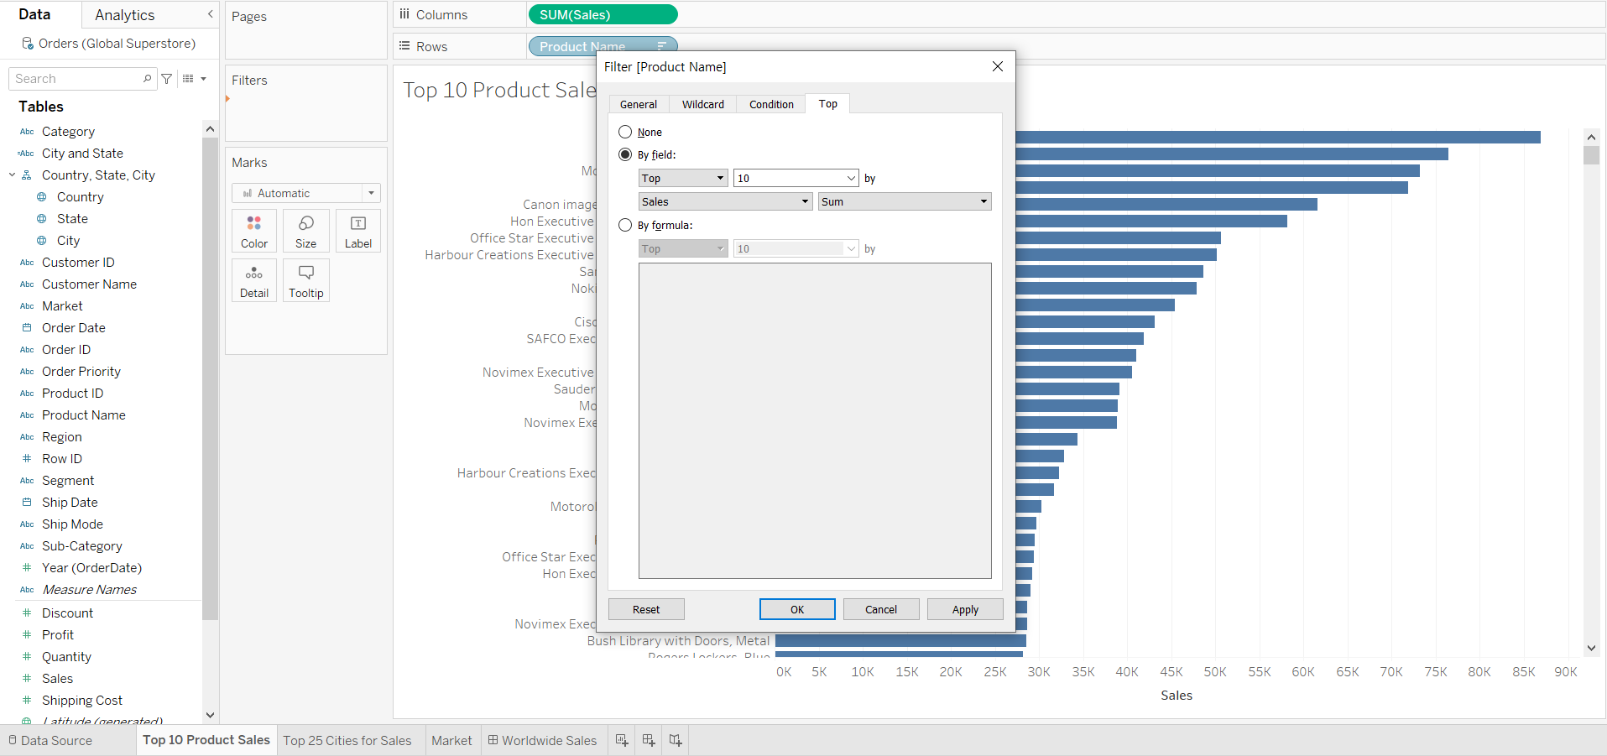Click the sort icon on Product Name pill
This screenshot has height=756, width=1607.
661,46
